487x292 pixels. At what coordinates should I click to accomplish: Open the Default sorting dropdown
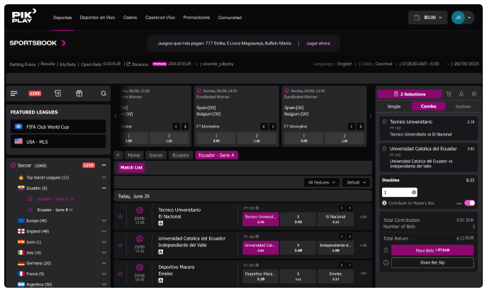[x=356, y=182]
